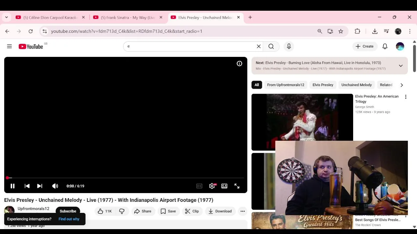This screenshot has width=417, height=234.
Task: Open a new browser tab
Action: (x=250, y=18)
